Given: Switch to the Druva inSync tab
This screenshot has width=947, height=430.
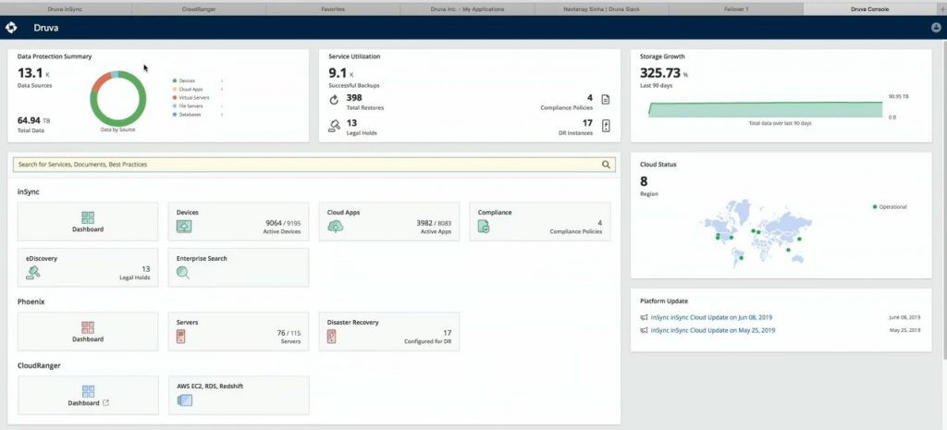Looking at the screenshot, I should point(66,9).
